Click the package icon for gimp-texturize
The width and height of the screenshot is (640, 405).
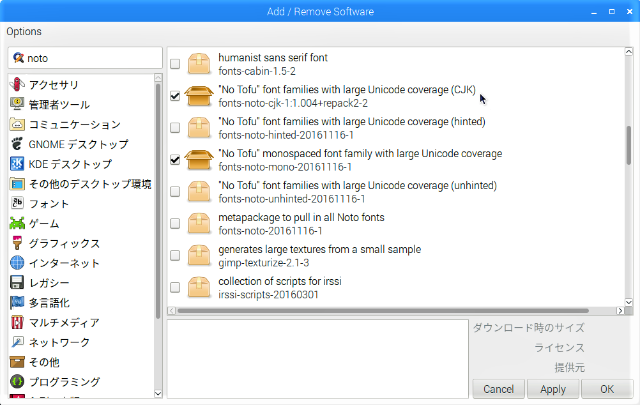point(199,255)
